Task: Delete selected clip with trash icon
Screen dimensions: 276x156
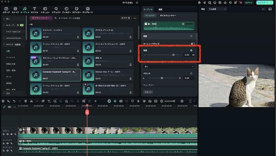Action: [x=26, y=101]
